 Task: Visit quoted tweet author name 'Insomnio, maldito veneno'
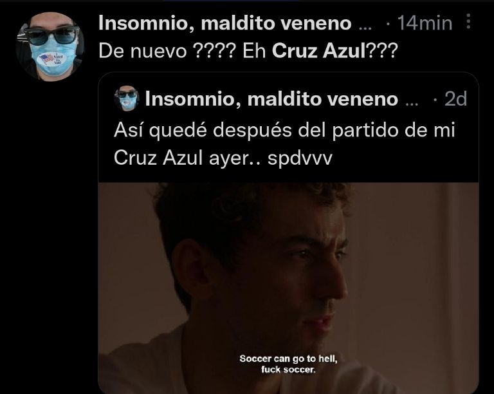point(271,99)
